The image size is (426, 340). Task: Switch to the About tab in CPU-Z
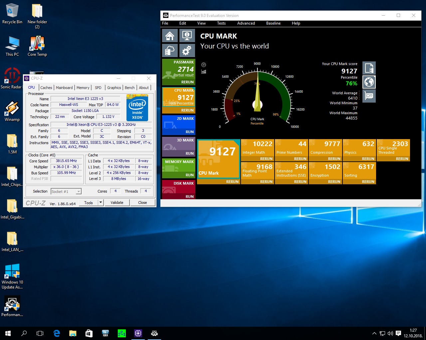[144, 88]
